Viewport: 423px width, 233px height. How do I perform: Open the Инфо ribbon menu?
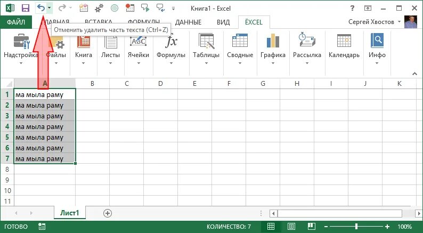point(377,49)
